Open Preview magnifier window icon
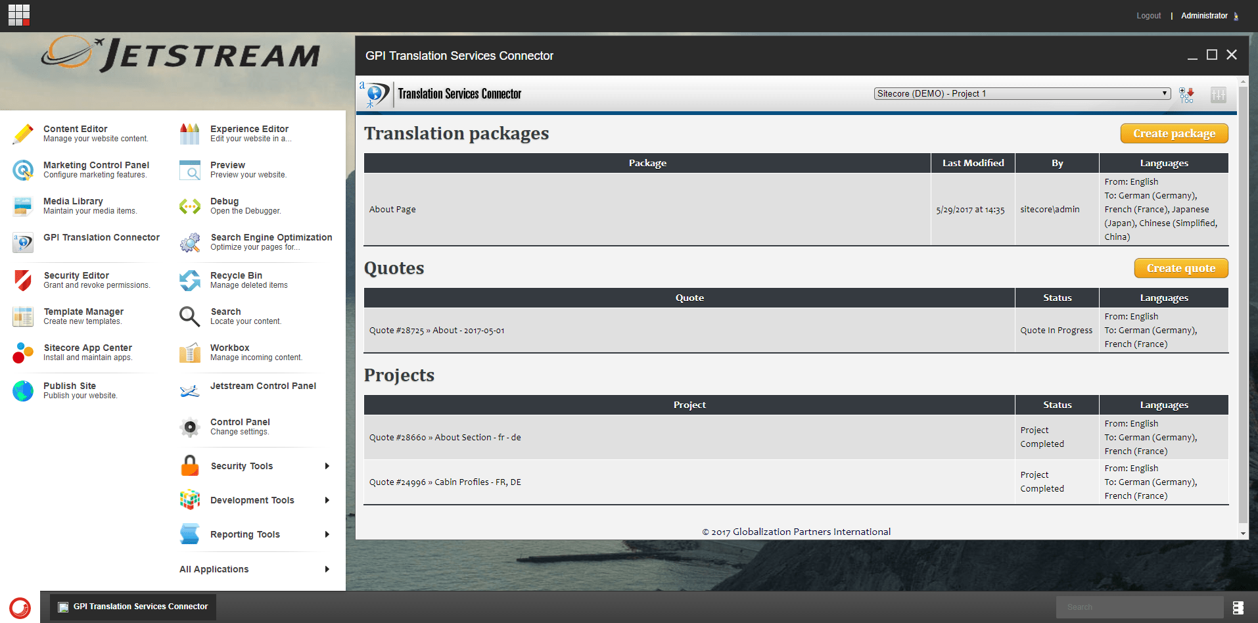Image resolution: width=1258 pixels, height=623 pixels. (190, 170)
